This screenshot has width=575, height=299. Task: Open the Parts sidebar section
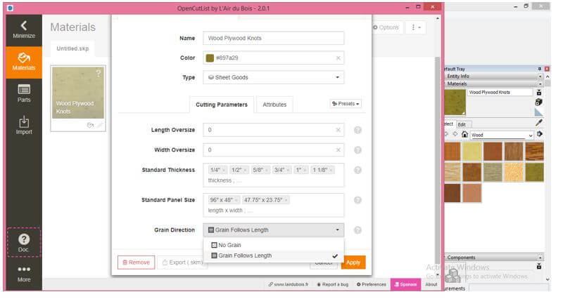coord(24,93)
